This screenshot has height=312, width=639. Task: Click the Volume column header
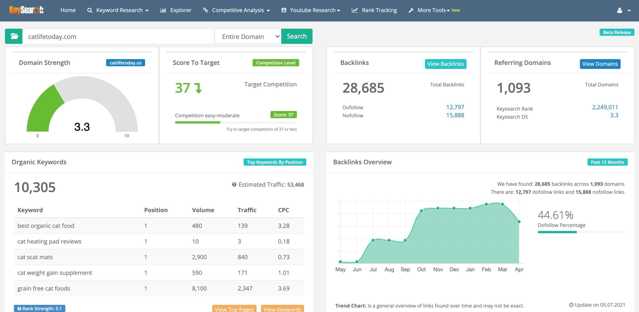203,210
